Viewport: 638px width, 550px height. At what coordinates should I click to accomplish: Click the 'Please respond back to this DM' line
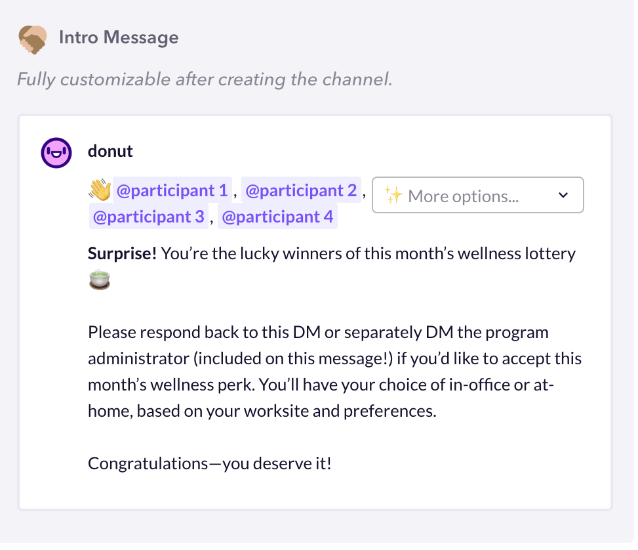pos(318,332)
